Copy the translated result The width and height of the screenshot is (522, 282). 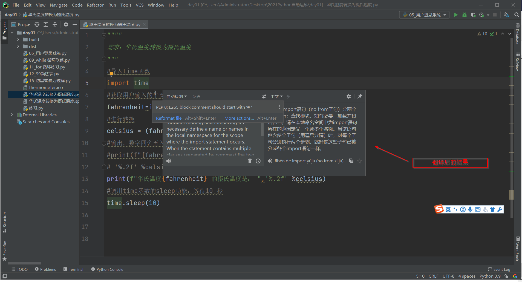pyautogui.click(x=351, y=161)
